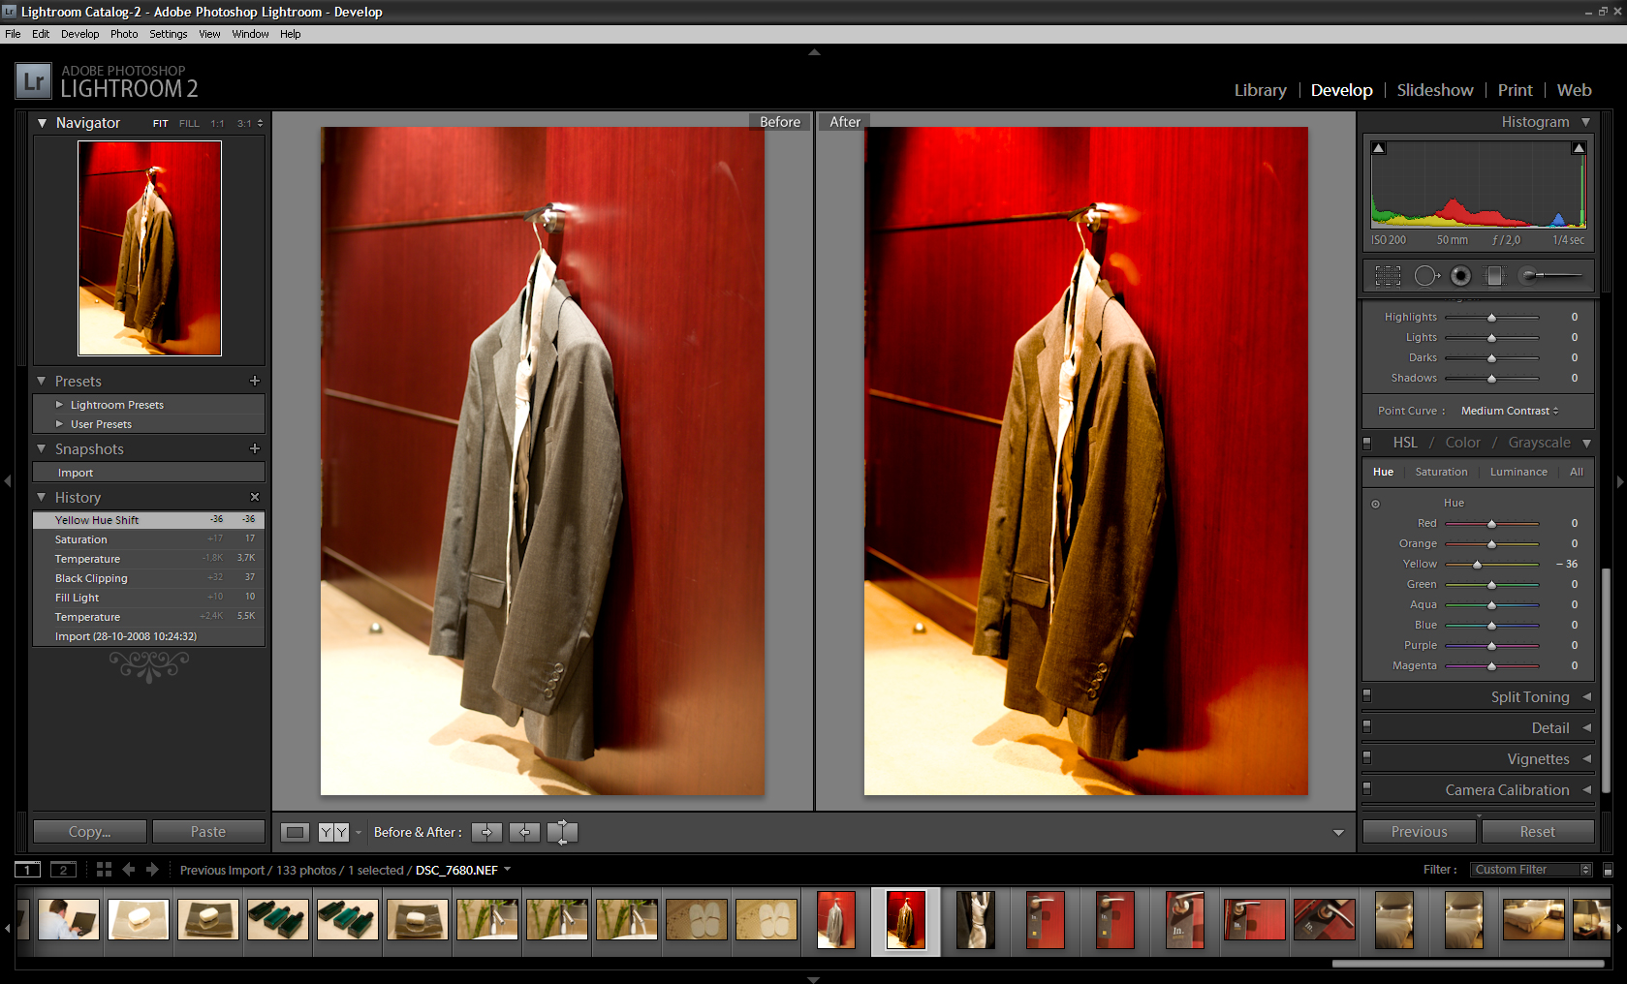Copy before settings to after
Viewport: 1627px width, 984px height.
tap(486, 832)
